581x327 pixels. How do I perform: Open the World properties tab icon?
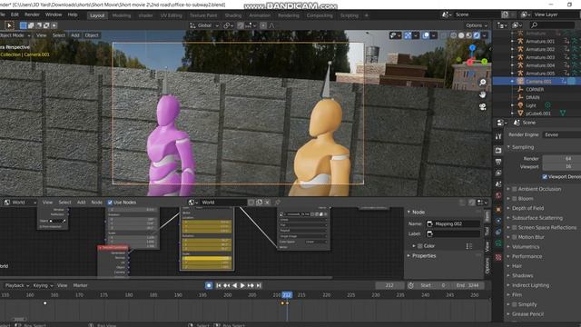coord(498,195)
